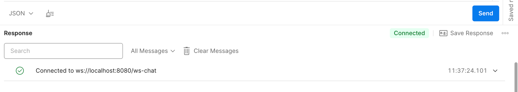
Task: Open the All Messages filter dropdown
Action: click(x=153, y=51)
